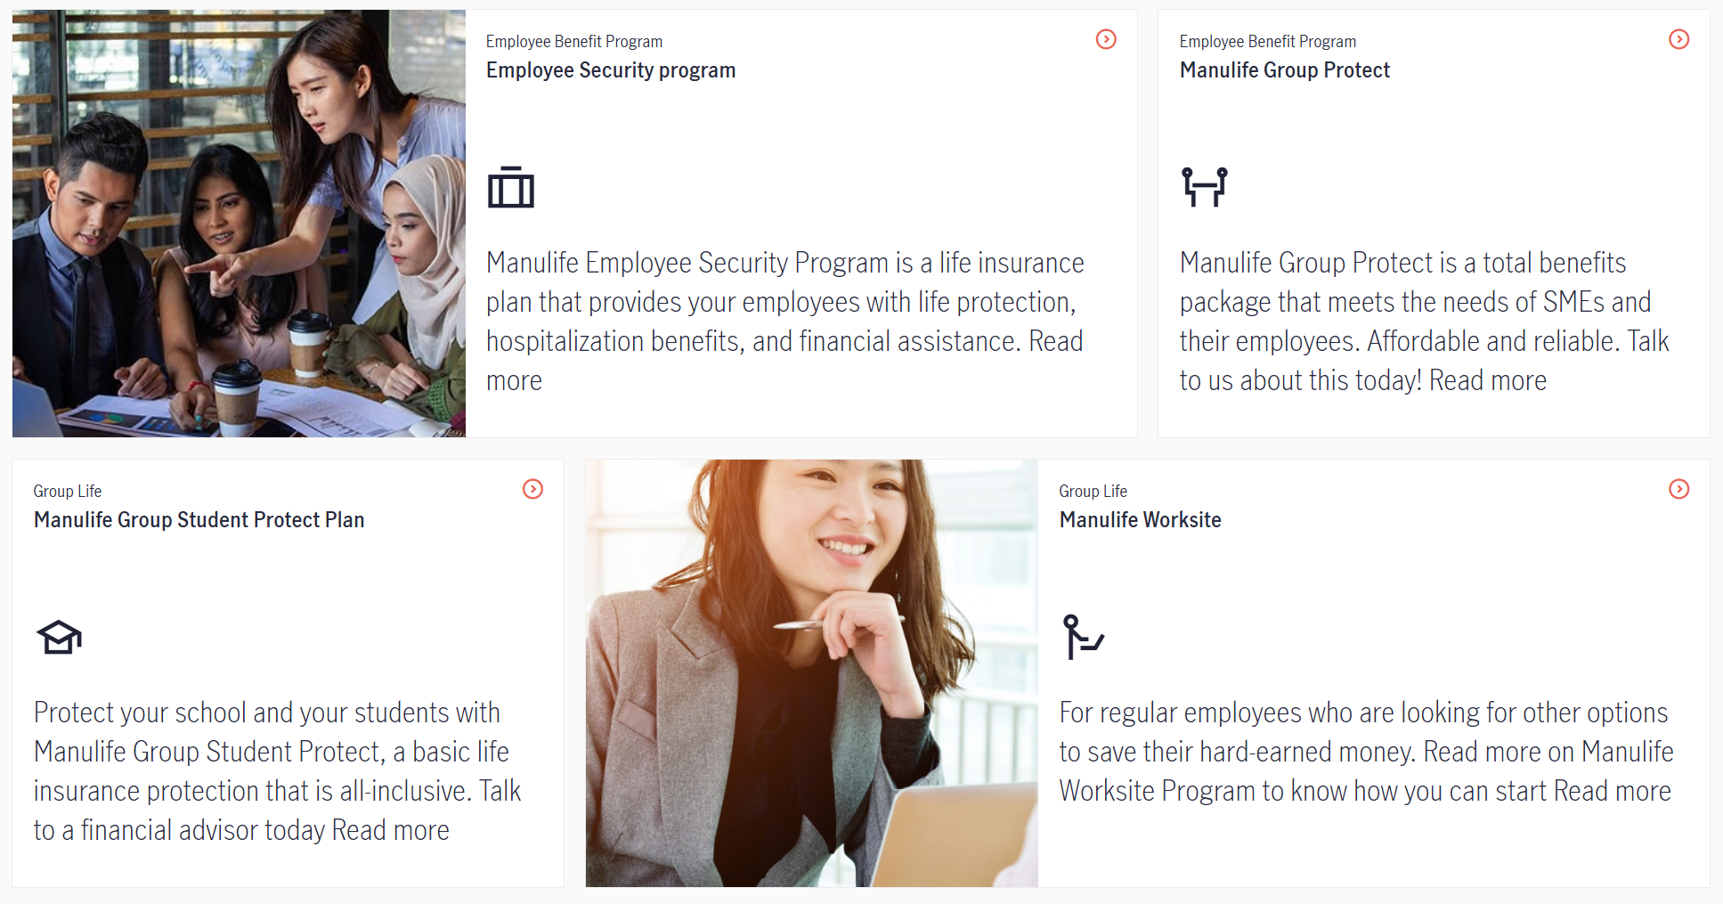Open the Employee Security program title
The width and height of the screenshot is (1723, 904).
click(611, 70)
